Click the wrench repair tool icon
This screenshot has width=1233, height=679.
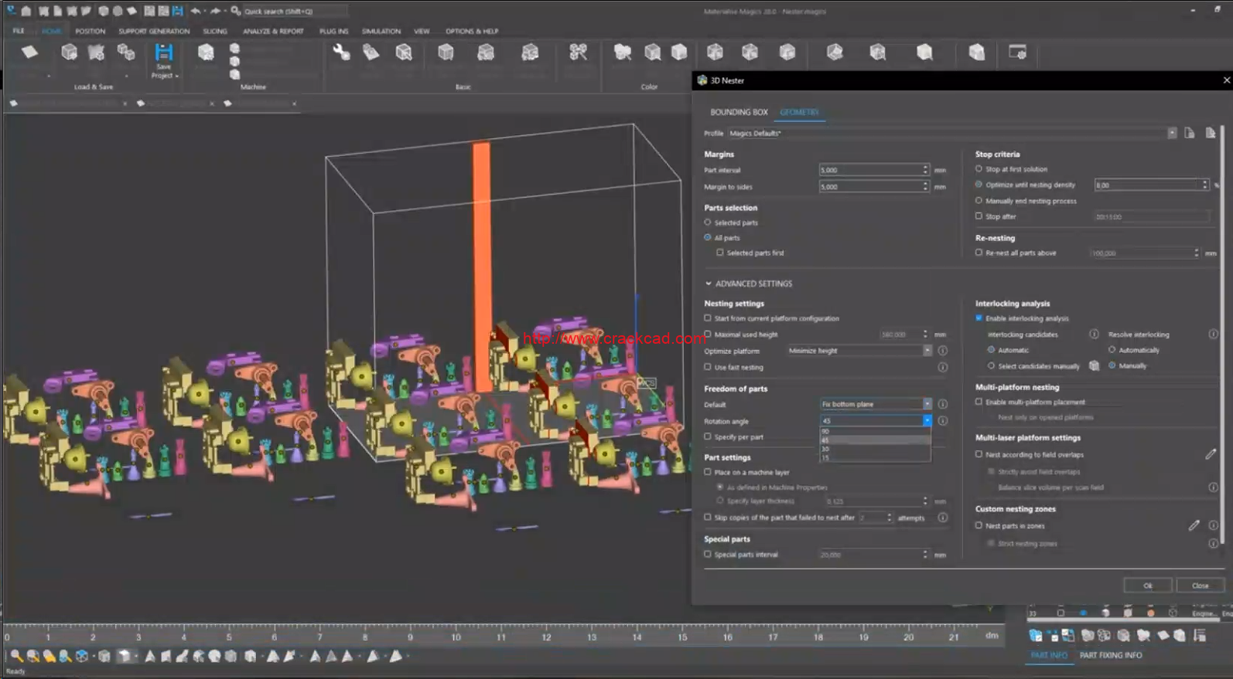coord(341,52)
